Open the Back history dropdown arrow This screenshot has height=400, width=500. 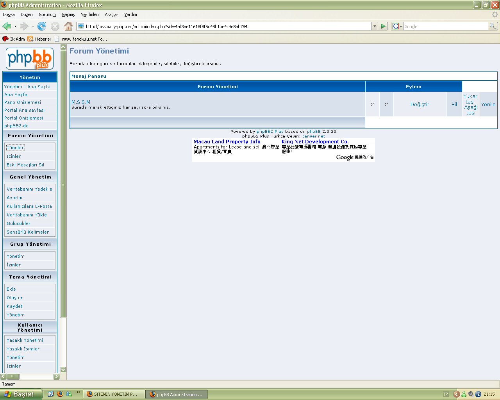click(x=15, y=26)
